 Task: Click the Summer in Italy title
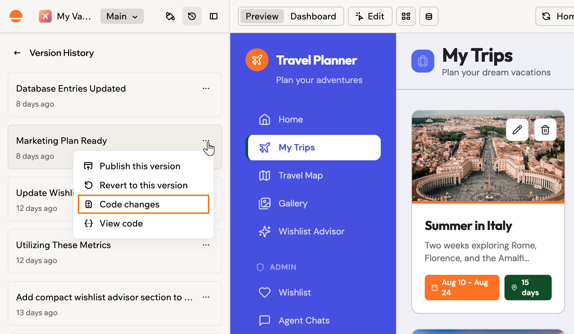pos(468,226)
